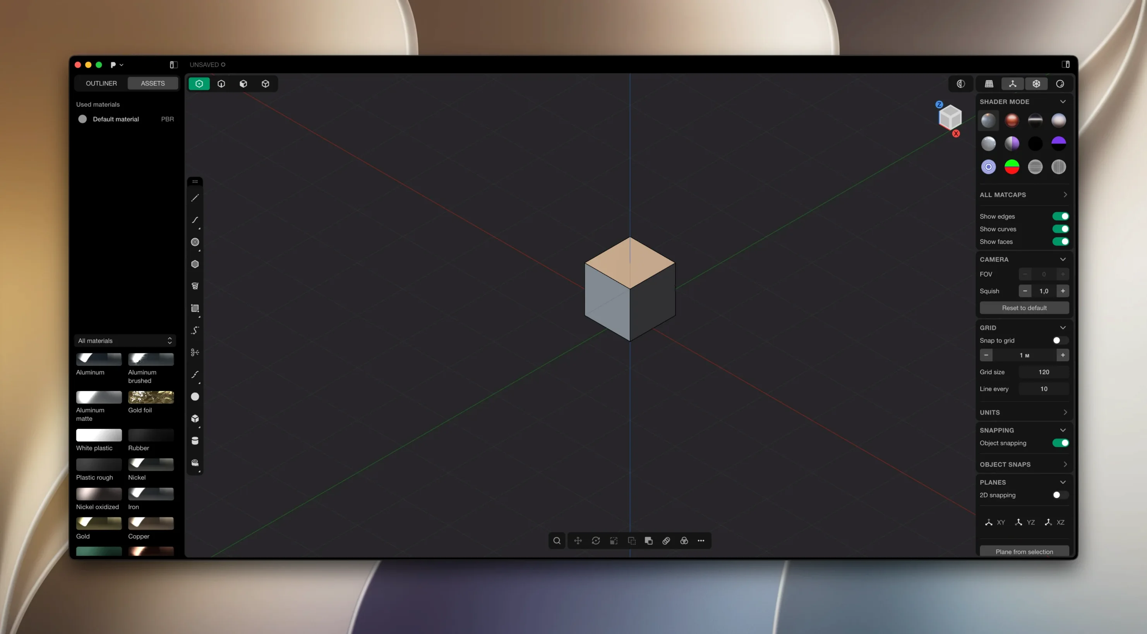Turn off Show faces
1147x634 pixels.
click(x=1061, y=242)
